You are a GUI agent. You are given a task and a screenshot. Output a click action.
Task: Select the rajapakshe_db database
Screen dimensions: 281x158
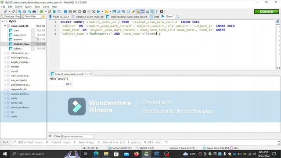18,89
